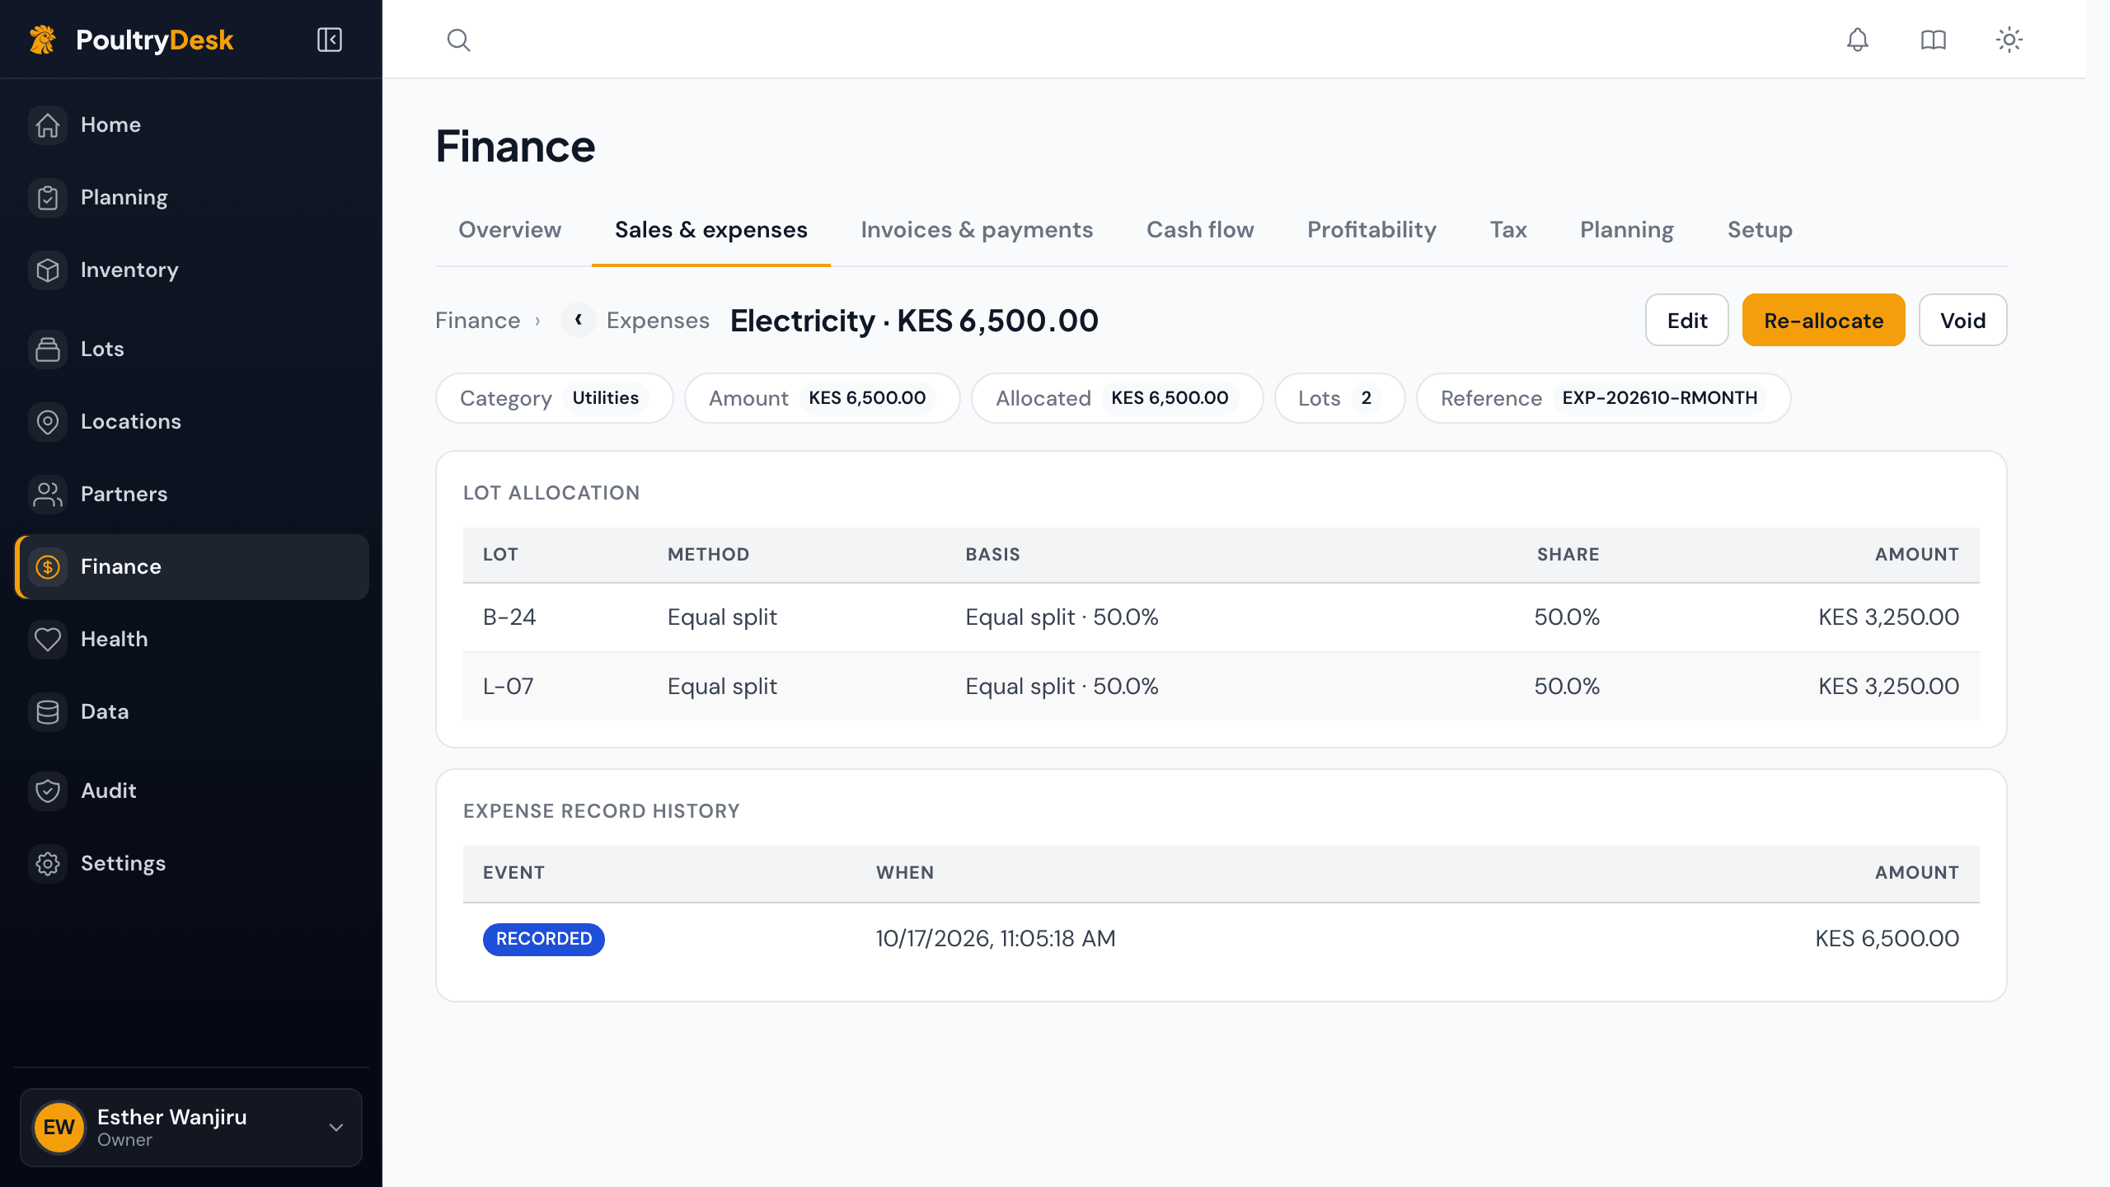
Task: Open notifications bell icon
Action: [x=1858, y=40]
